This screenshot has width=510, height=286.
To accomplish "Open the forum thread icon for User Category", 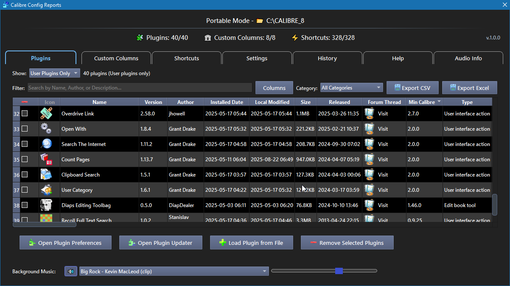I will (x=370, y=190).
